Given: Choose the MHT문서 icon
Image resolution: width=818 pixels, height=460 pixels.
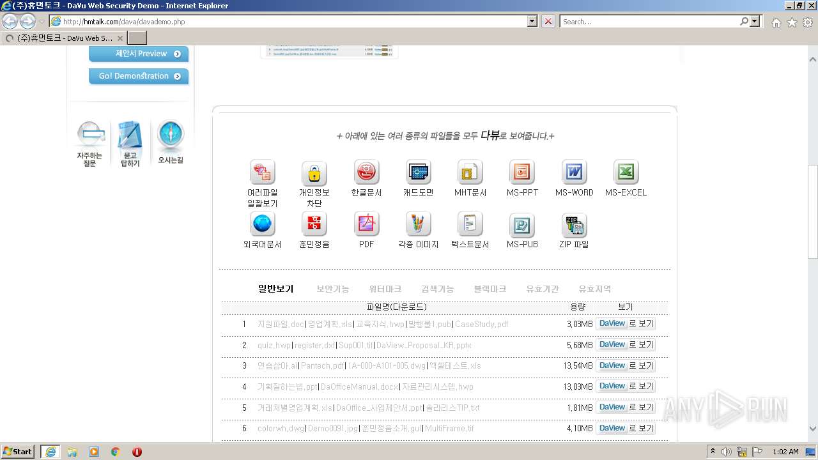Looking at the screenshot, I should pyautogui.click(x=470, y=172).
